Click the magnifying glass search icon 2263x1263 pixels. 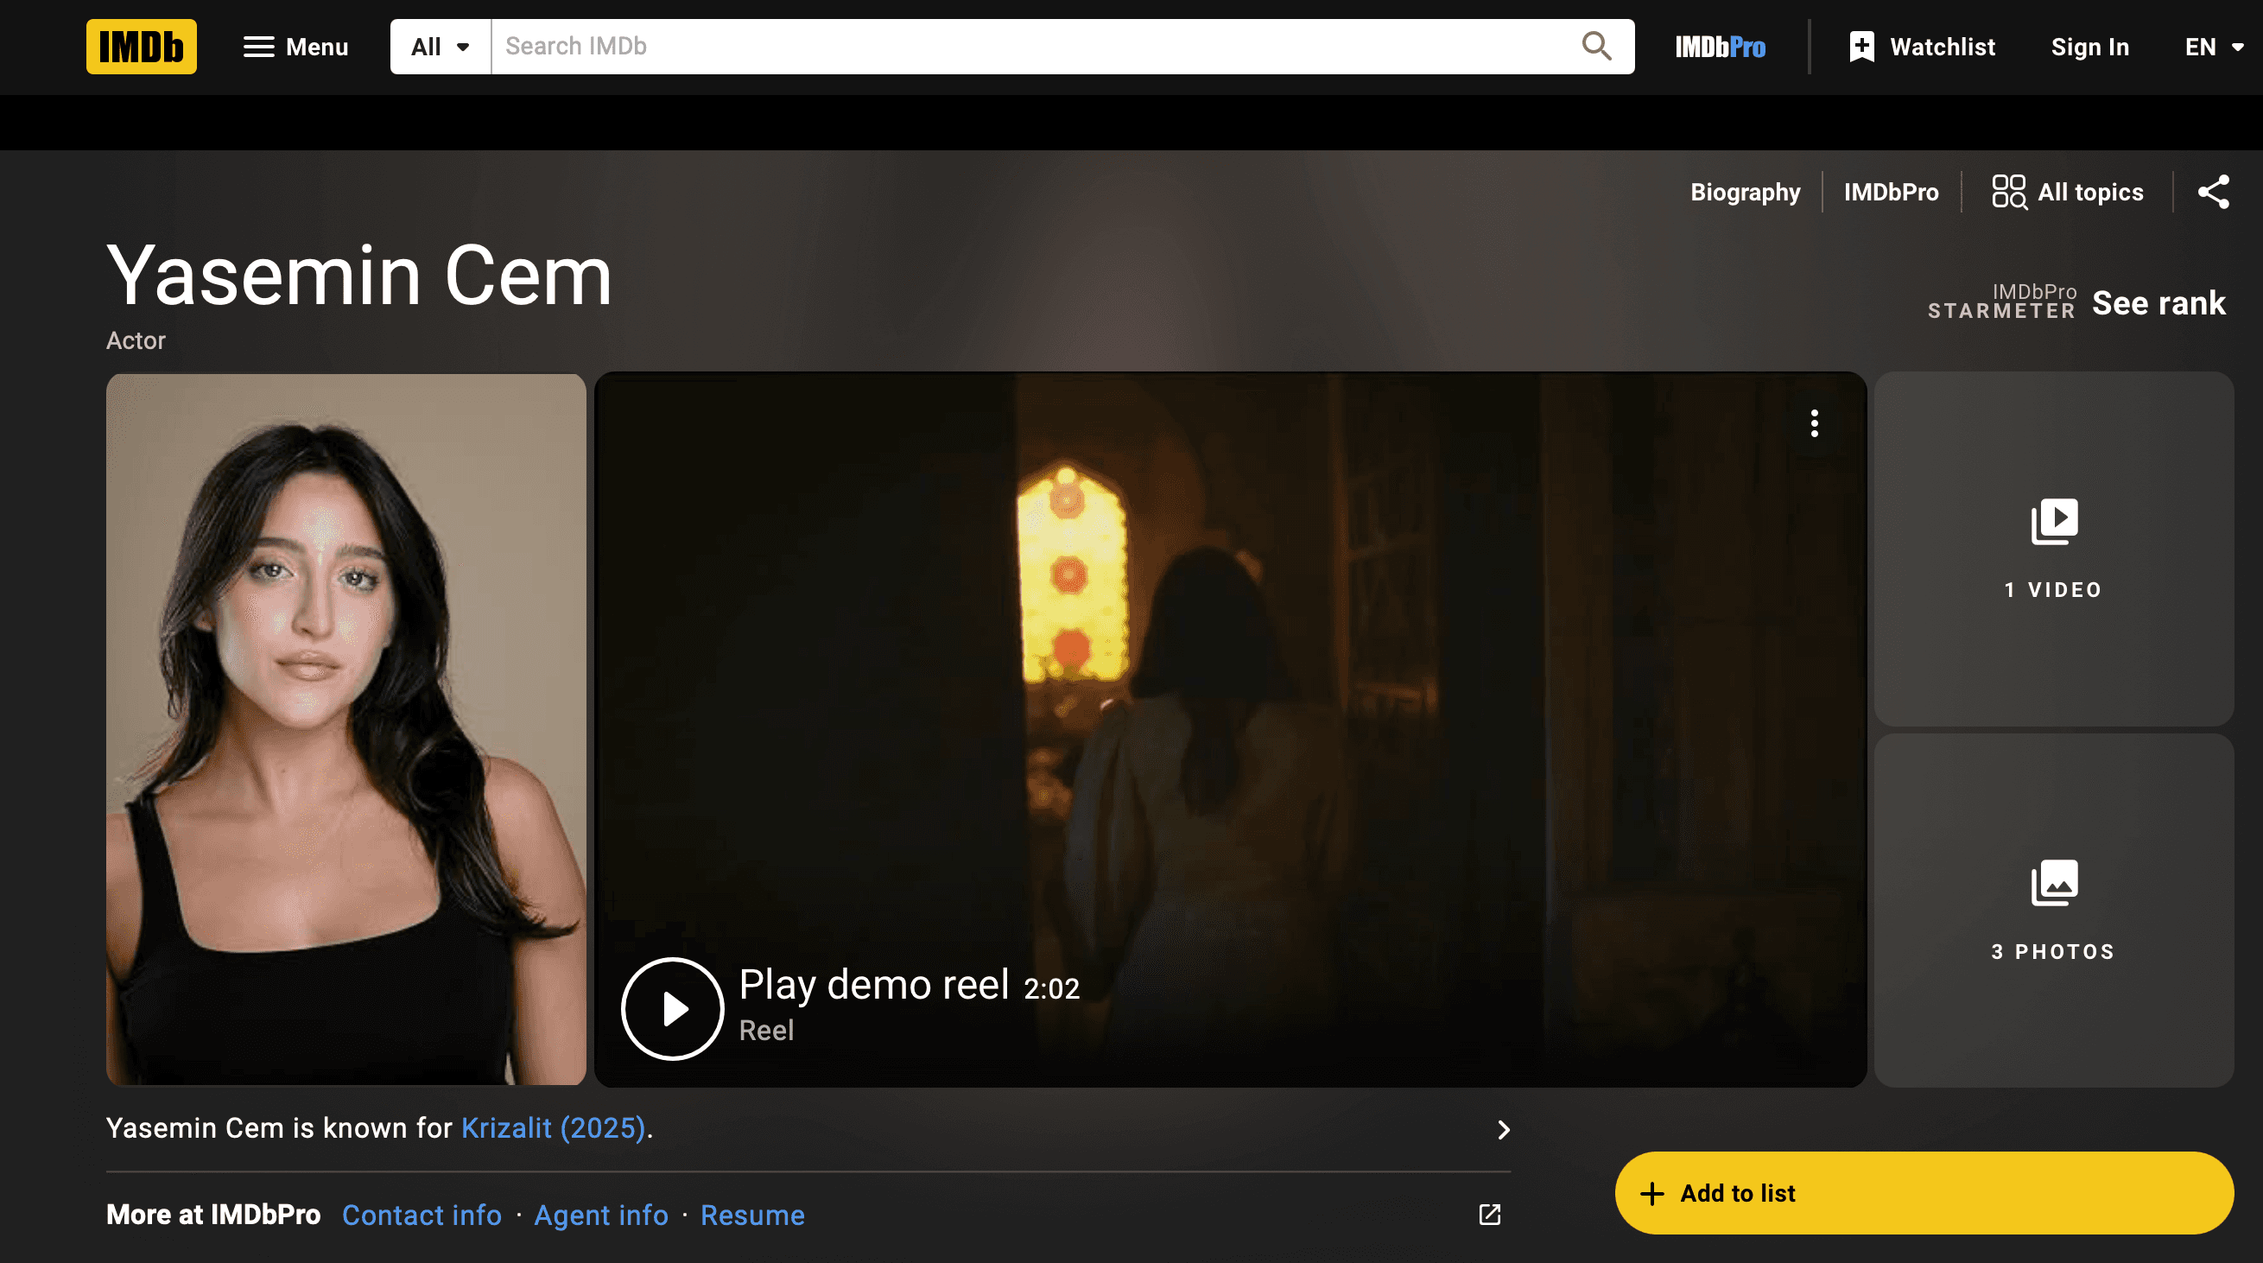[x=1595, y=47]
